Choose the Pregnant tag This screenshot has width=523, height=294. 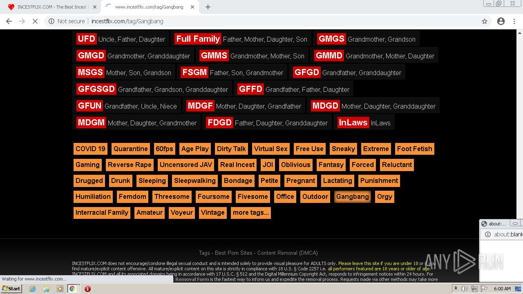click(301, 180)
